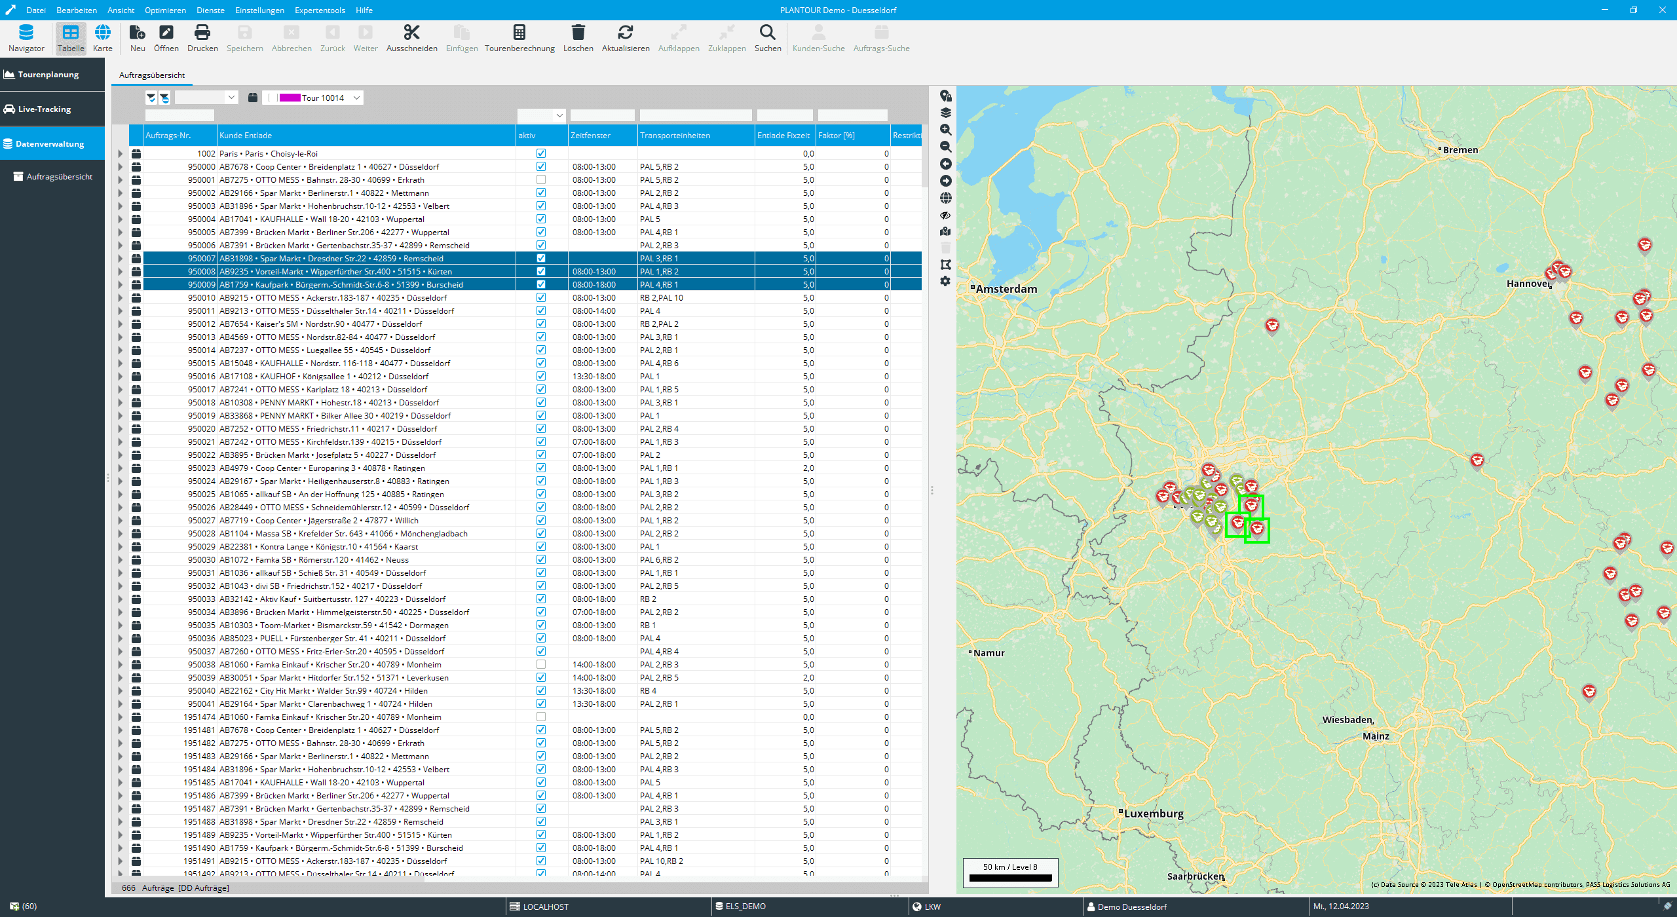Open the aktiv column filter dropdown
The height and width of the screenshot is (917, 1677).
coord(559,115)
